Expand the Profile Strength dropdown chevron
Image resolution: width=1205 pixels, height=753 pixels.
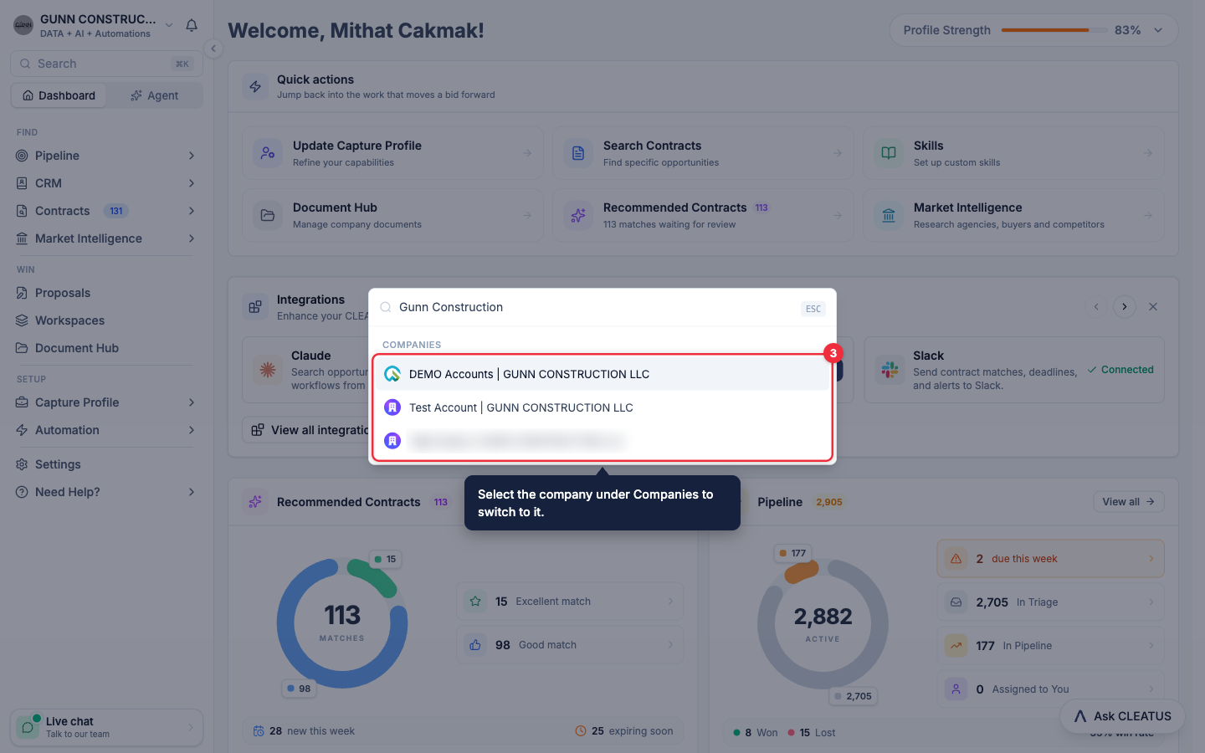[1158, 30]
